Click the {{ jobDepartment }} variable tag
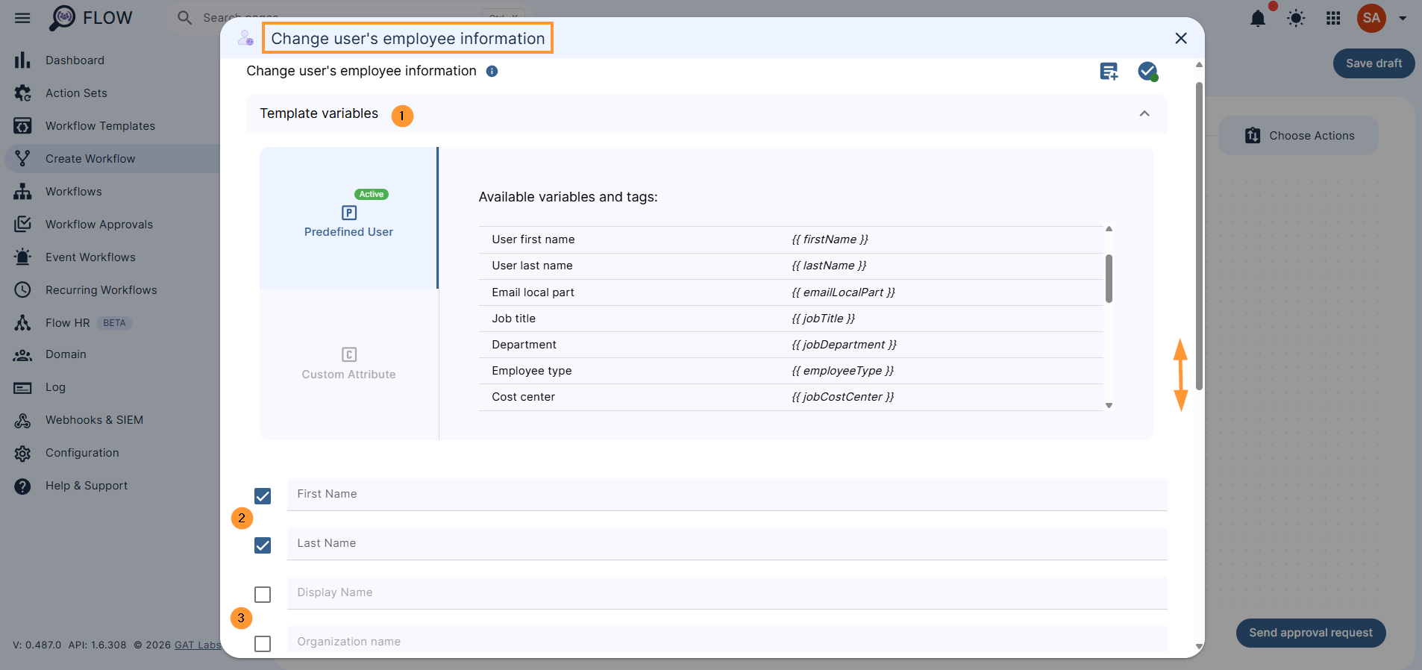Viewport: 1422px width, 670px height. [x=844, y=345]
